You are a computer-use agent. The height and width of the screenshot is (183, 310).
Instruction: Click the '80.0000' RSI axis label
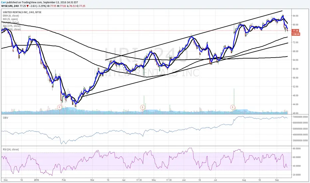297,149
